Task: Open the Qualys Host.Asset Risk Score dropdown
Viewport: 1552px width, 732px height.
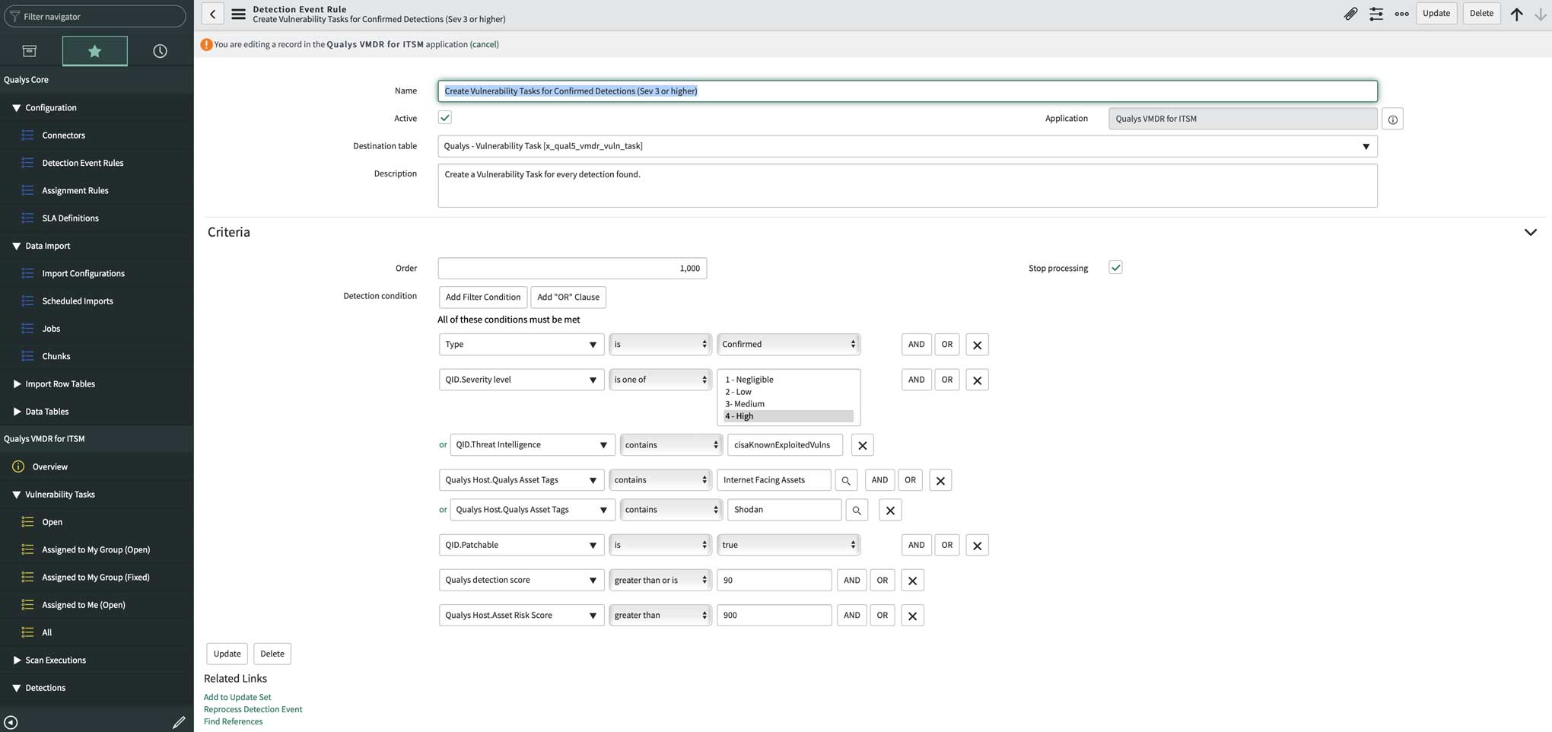Action: [x=521, y=616]
